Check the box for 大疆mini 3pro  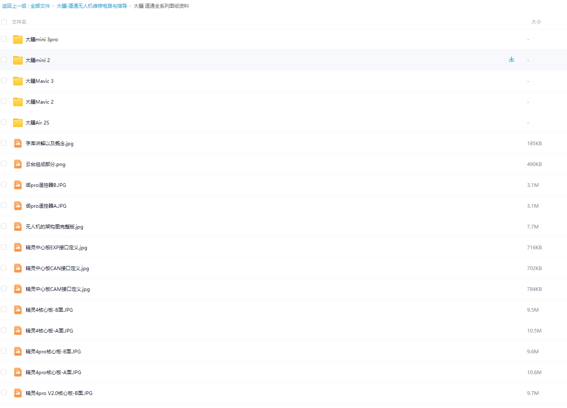(x=4, y=39)
